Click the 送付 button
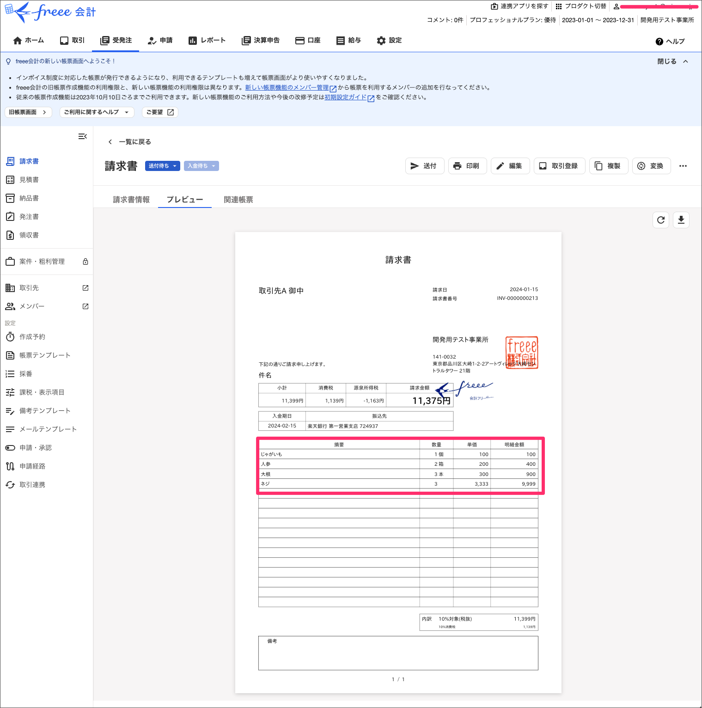Screen dimensions: 702x708 [425, 166]
